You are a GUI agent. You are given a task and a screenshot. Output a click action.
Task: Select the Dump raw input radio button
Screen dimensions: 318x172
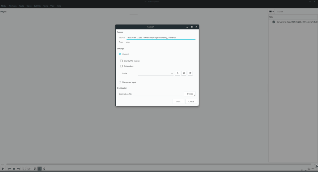point(120,82)
